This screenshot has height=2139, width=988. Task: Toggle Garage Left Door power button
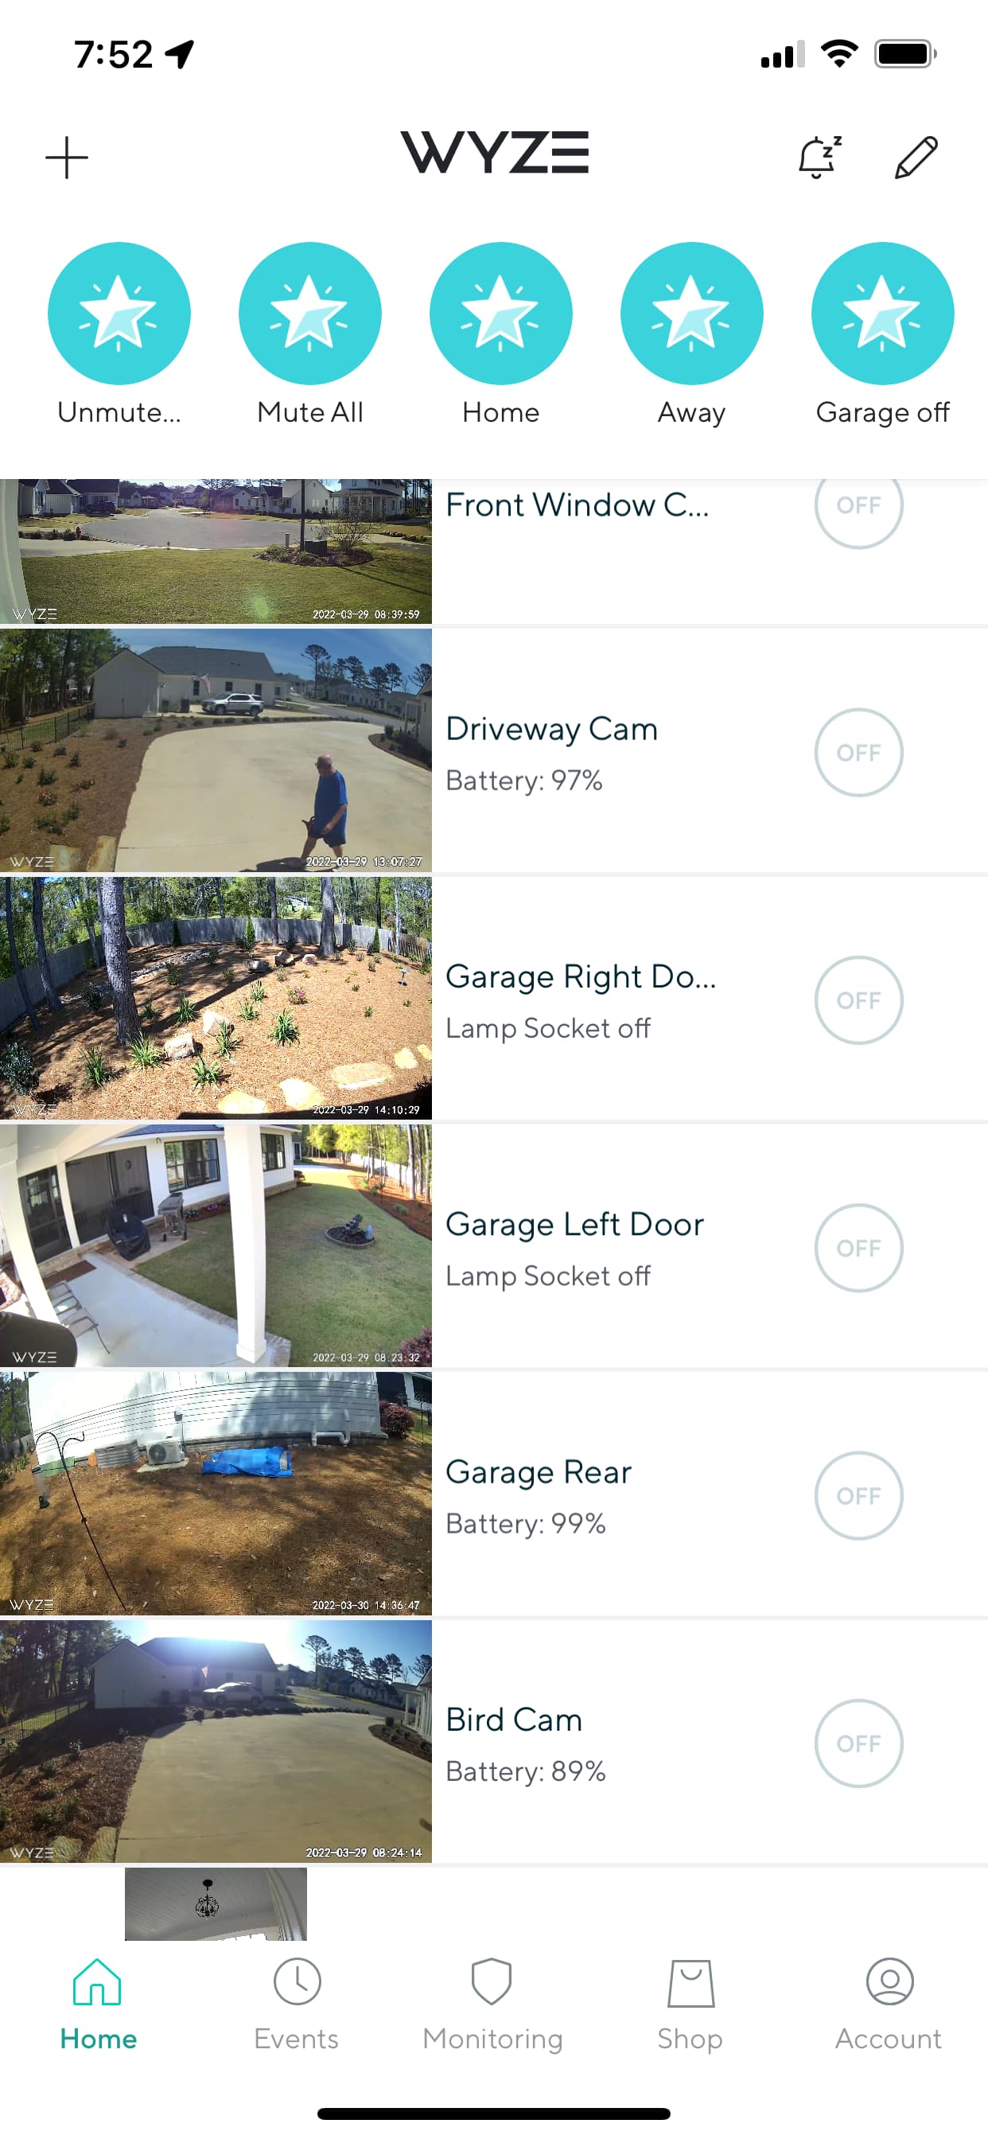point(858,1247)
